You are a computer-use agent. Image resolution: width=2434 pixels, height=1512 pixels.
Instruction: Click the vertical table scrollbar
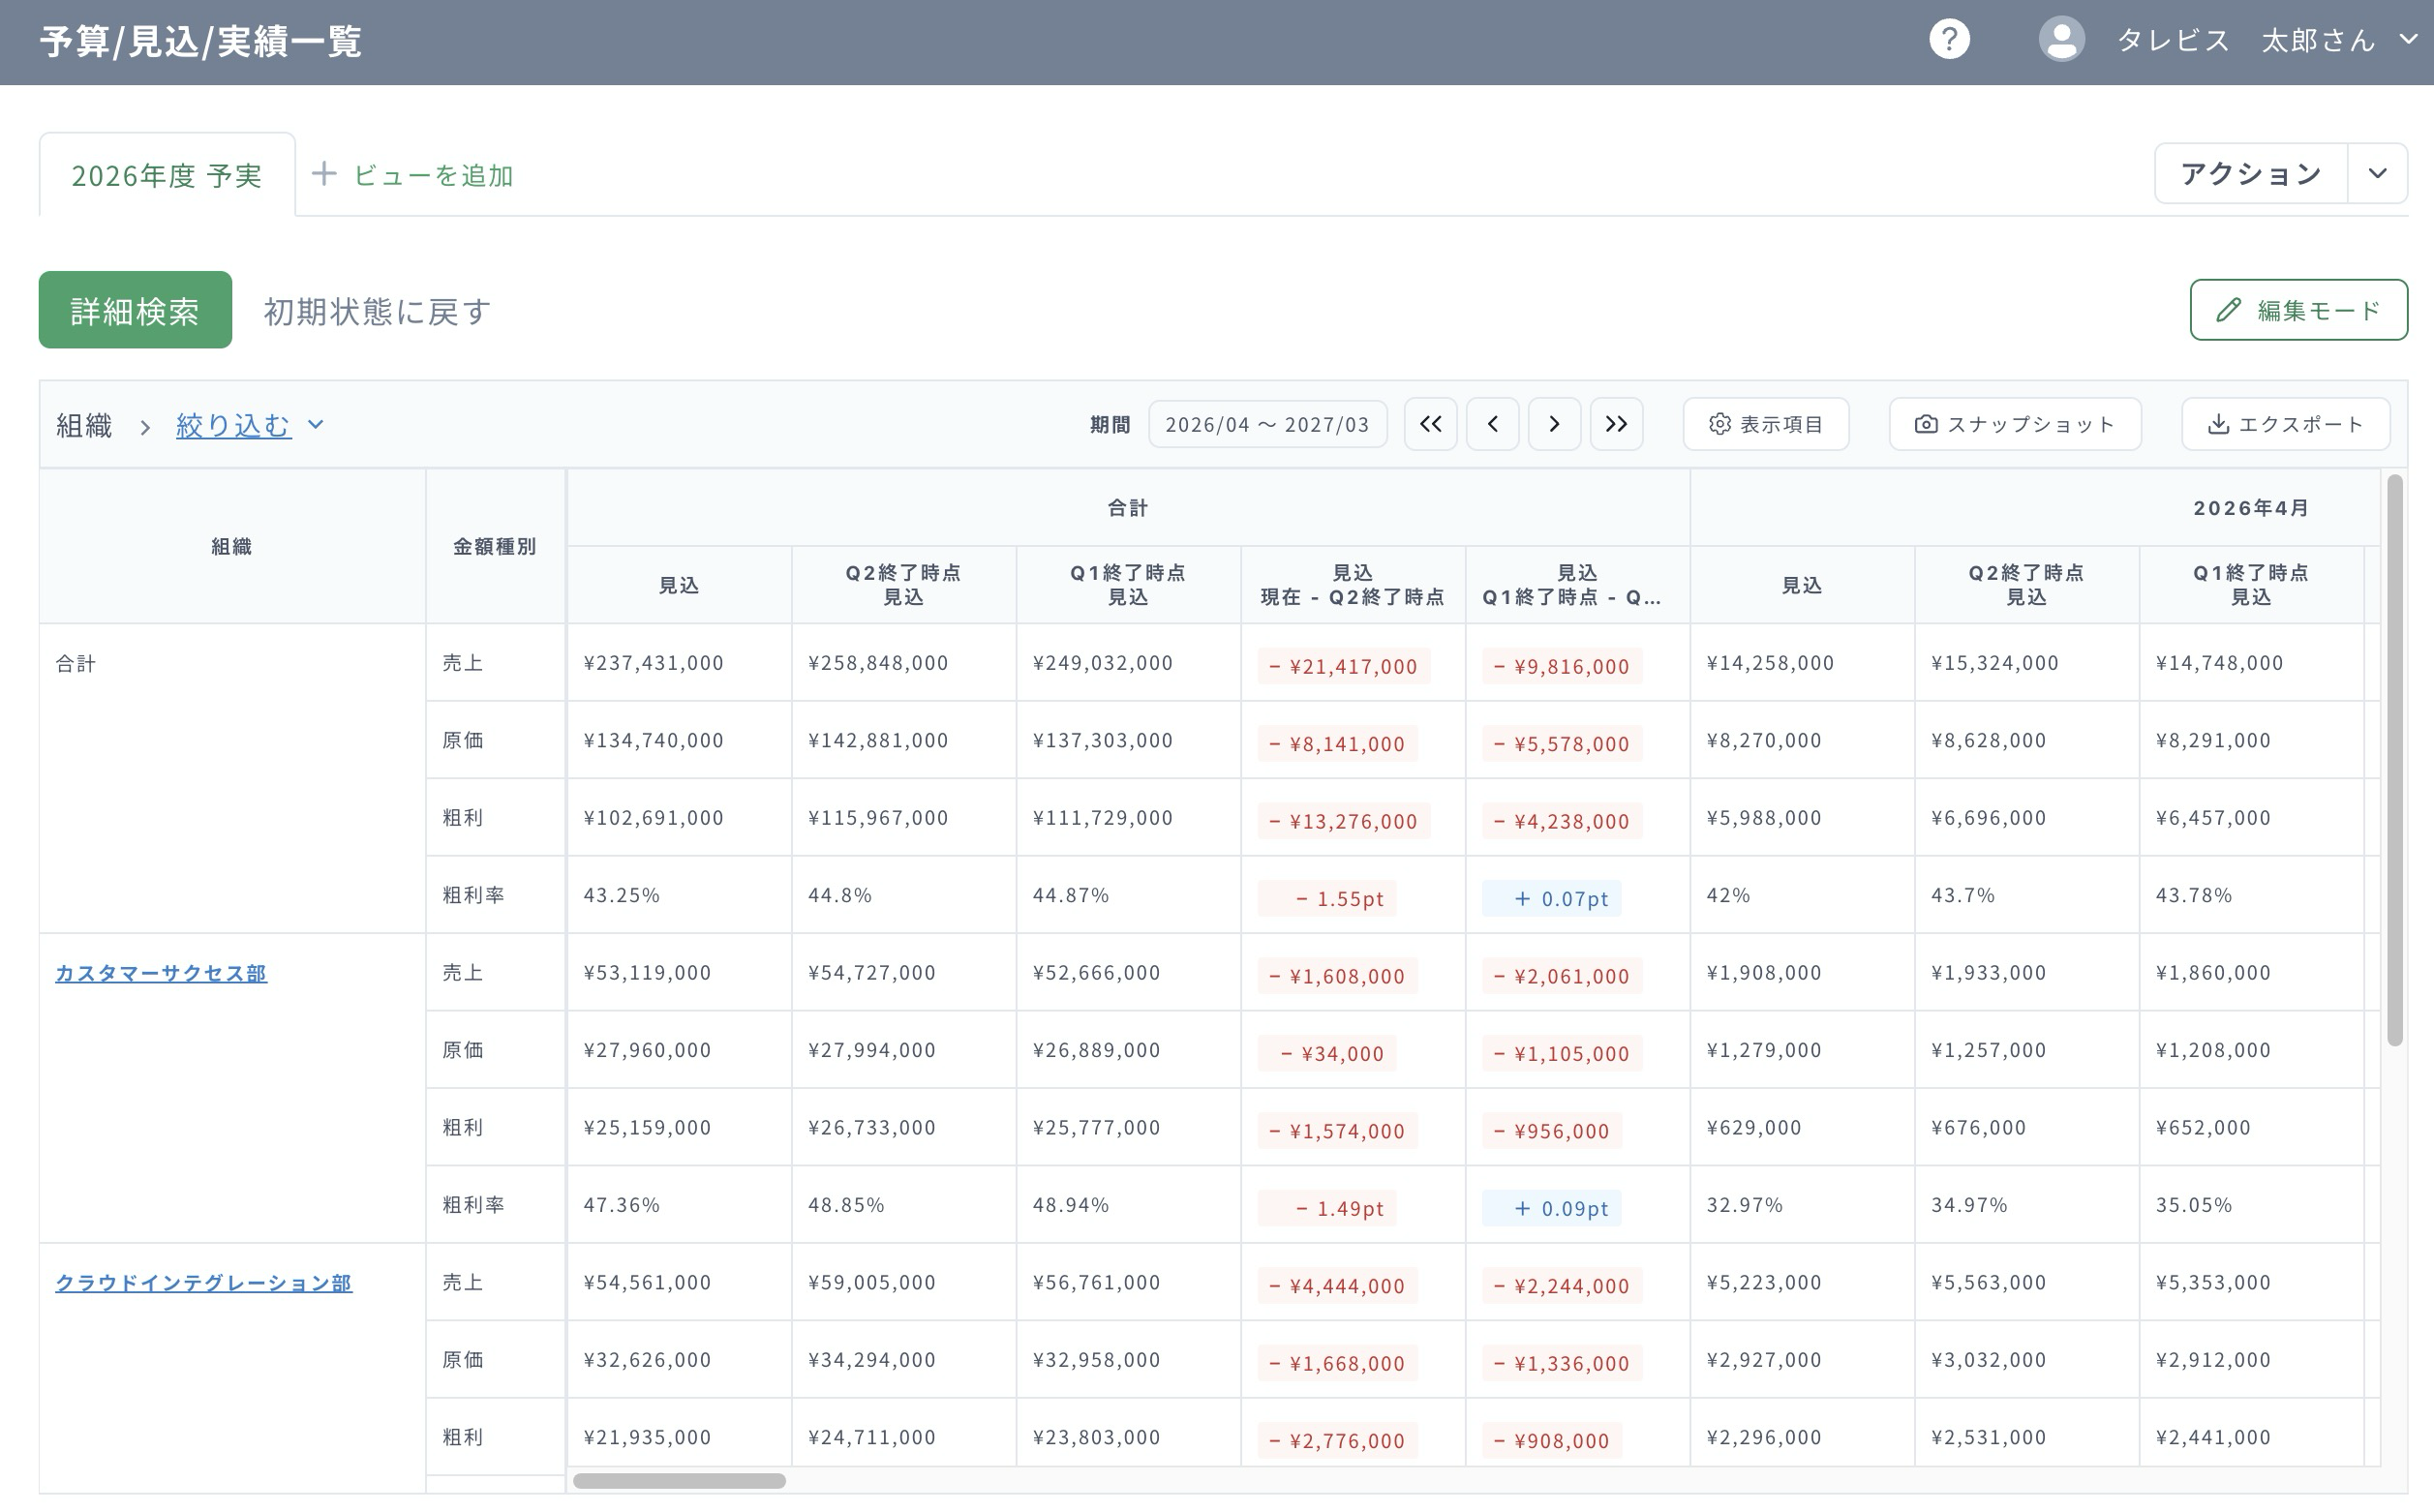coord(2394,760)
